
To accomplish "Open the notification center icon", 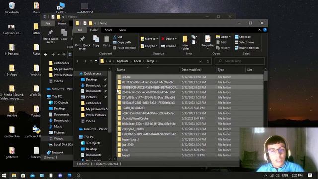I will pyautogui.click(x=310, y=175).
